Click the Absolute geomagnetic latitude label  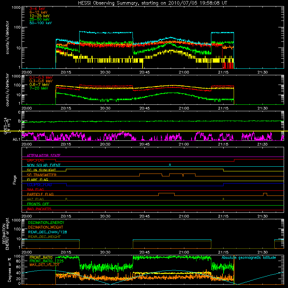point(249,258)
